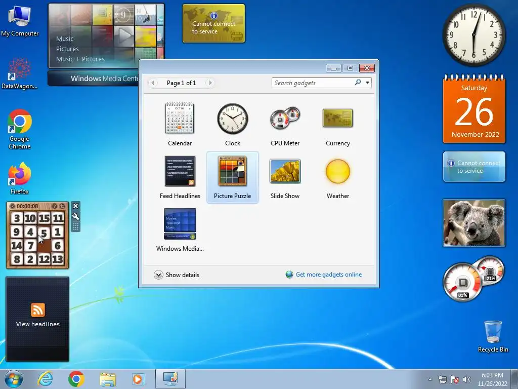
Task: Click the CPU Meter desktop gadget
Action: pos(473,279)
